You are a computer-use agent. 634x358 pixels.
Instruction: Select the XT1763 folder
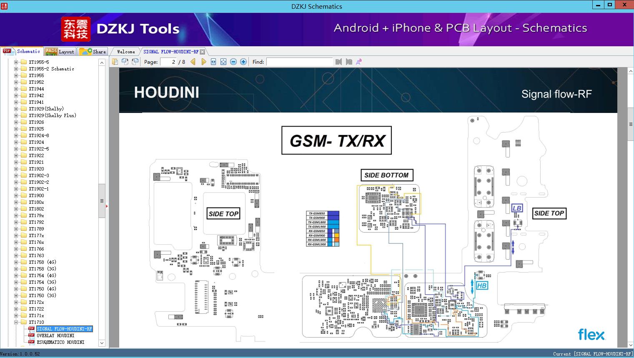point(36,255)
